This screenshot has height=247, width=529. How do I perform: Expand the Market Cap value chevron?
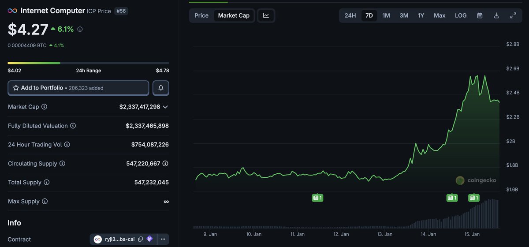pyautogui.click(x=165, y=107)
